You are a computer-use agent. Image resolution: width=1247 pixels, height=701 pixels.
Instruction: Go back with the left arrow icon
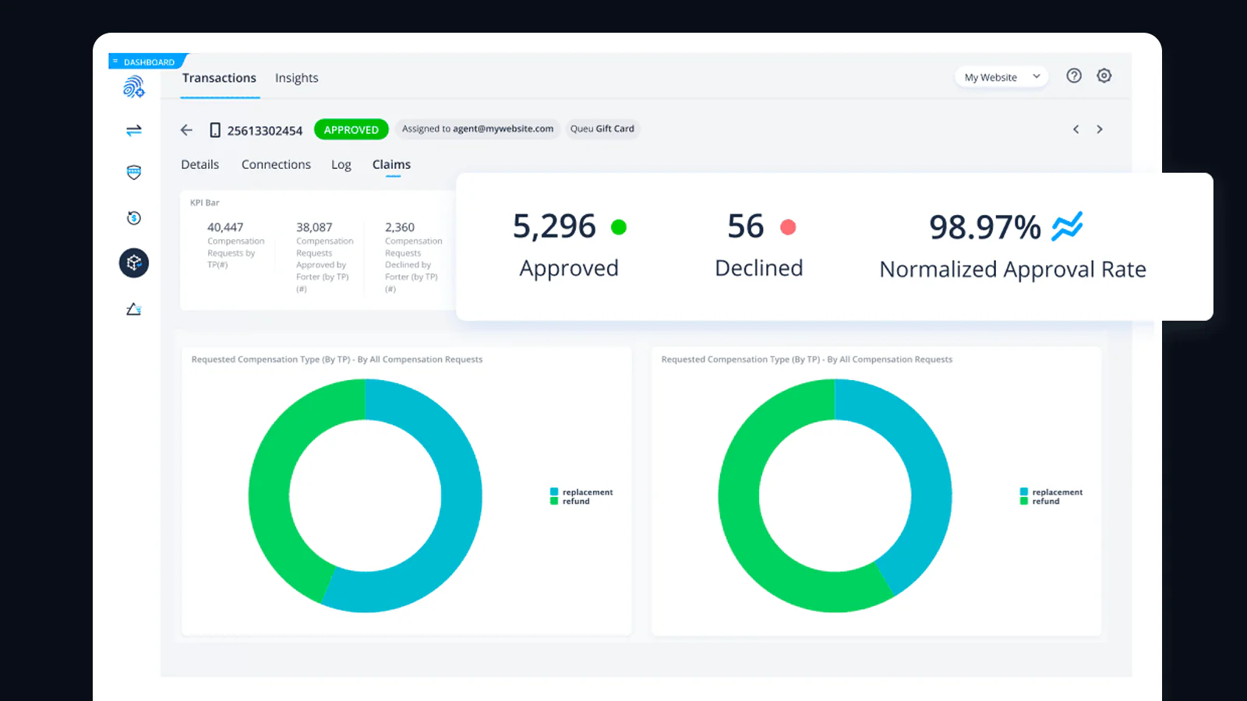click(186, 130)
